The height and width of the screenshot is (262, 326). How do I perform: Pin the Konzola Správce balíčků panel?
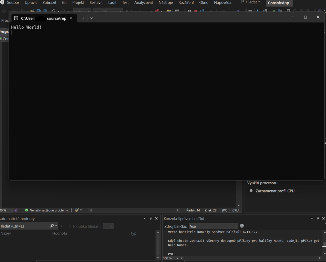tap(317, 218)
